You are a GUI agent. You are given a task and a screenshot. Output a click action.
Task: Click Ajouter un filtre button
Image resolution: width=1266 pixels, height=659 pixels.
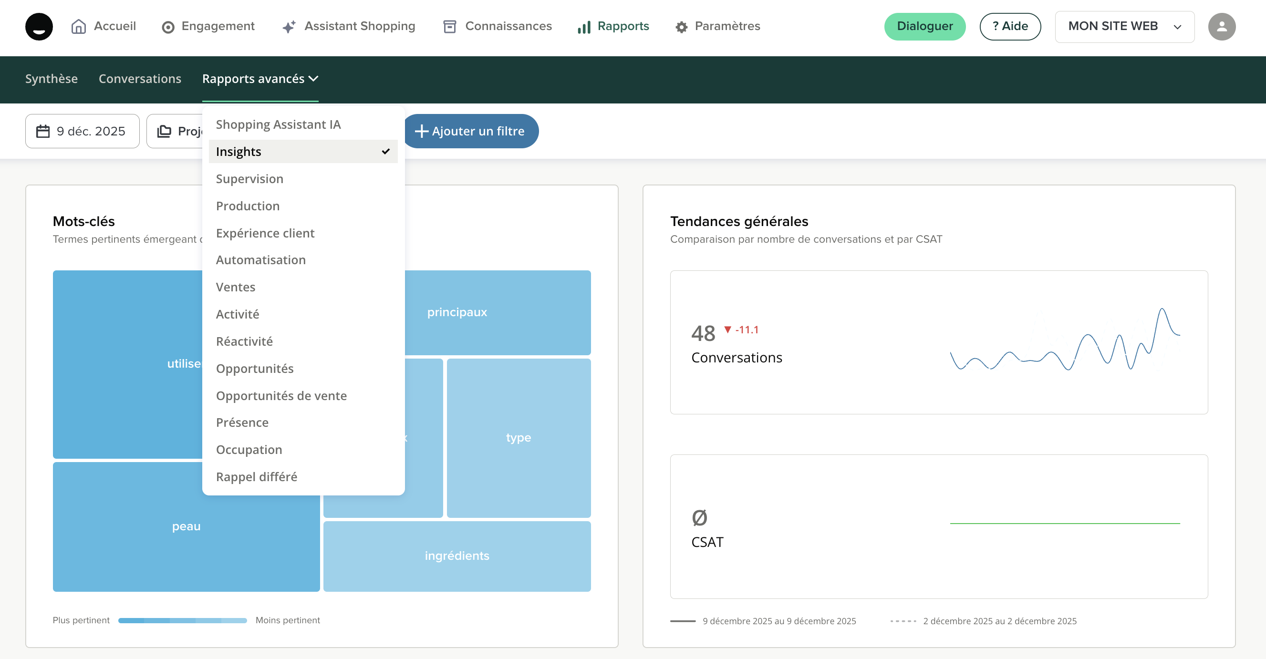470,131
